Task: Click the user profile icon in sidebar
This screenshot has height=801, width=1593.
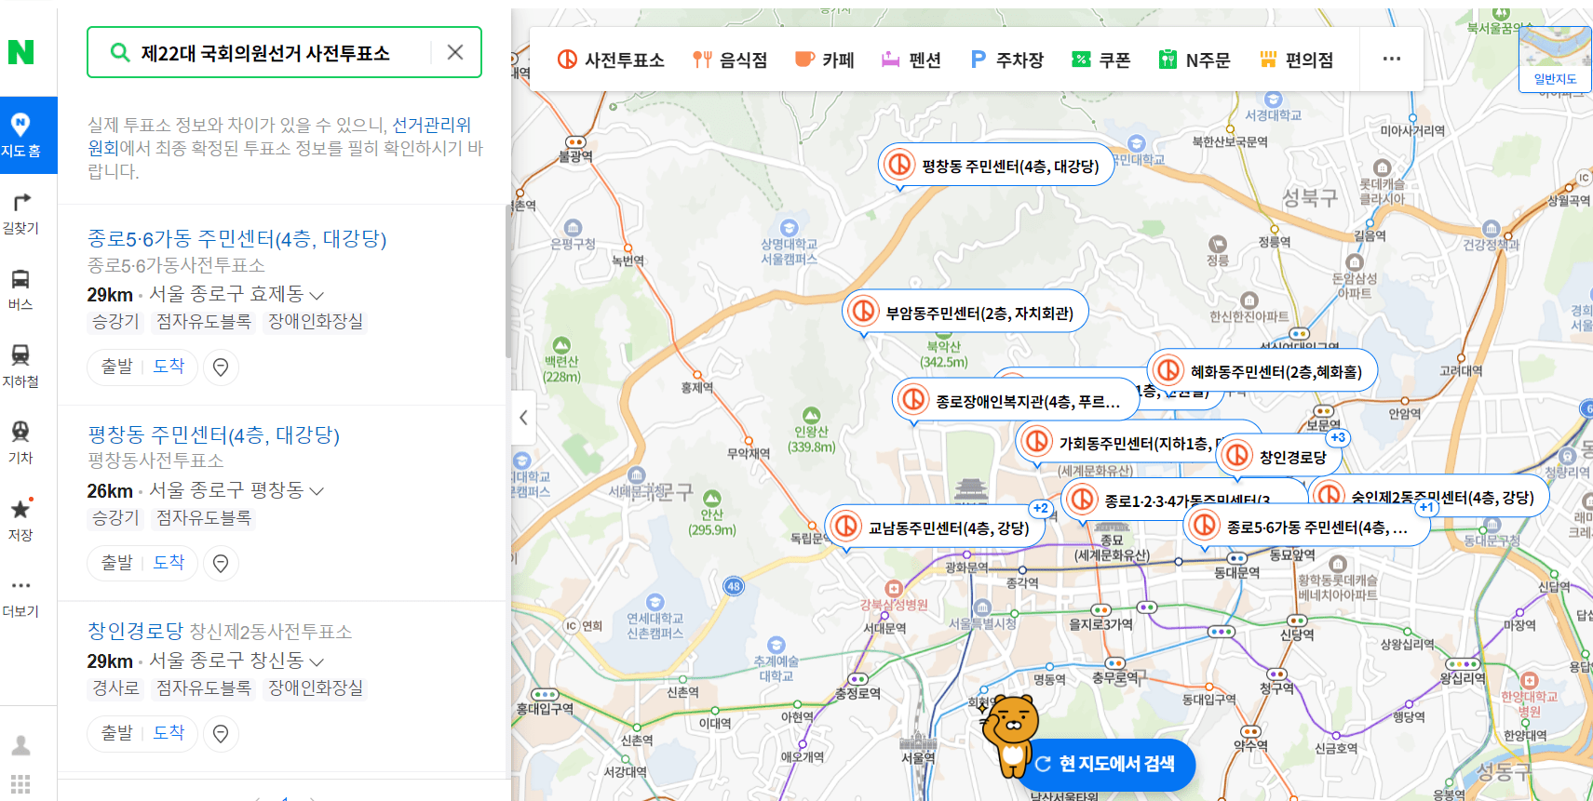Action: point(20,745)
